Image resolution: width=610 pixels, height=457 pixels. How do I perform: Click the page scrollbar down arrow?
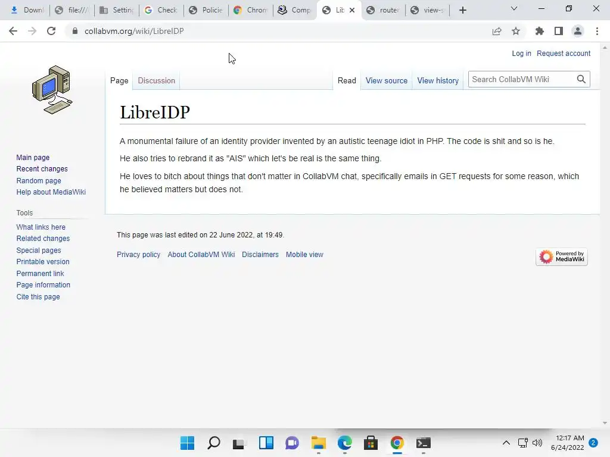[605, 423]
